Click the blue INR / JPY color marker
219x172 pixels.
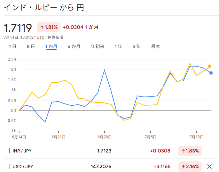click(x=10, y=151)
